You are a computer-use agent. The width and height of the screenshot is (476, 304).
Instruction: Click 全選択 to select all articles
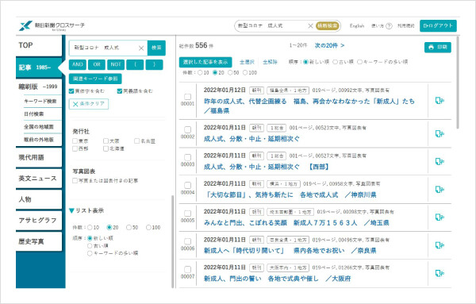(x=247, y=62)
